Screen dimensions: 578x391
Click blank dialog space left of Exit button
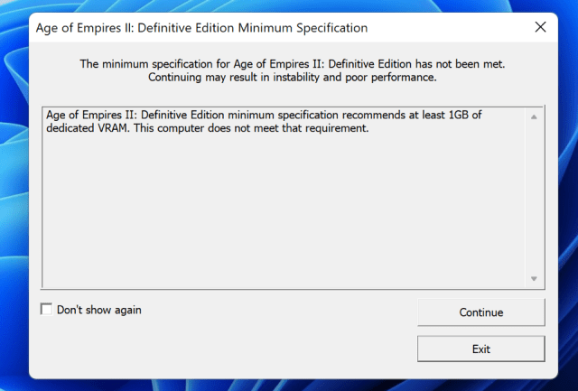[226, 349]
